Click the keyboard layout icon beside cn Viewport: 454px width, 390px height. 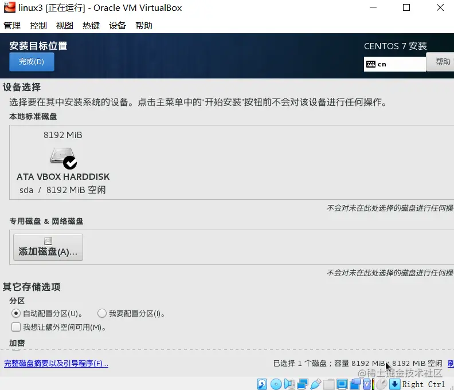371,64
